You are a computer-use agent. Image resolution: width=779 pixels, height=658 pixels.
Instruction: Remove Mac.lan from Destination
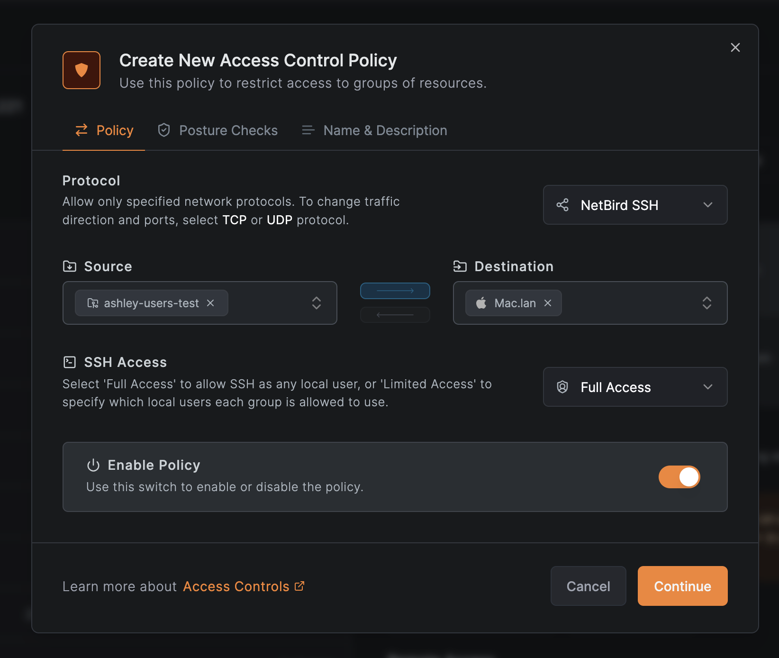click(x=547, y=303)
